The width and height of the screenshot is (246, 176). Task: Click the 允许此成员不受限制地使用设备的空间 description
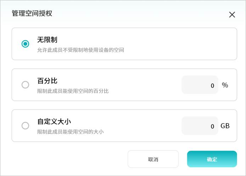[x=80, y=50]
